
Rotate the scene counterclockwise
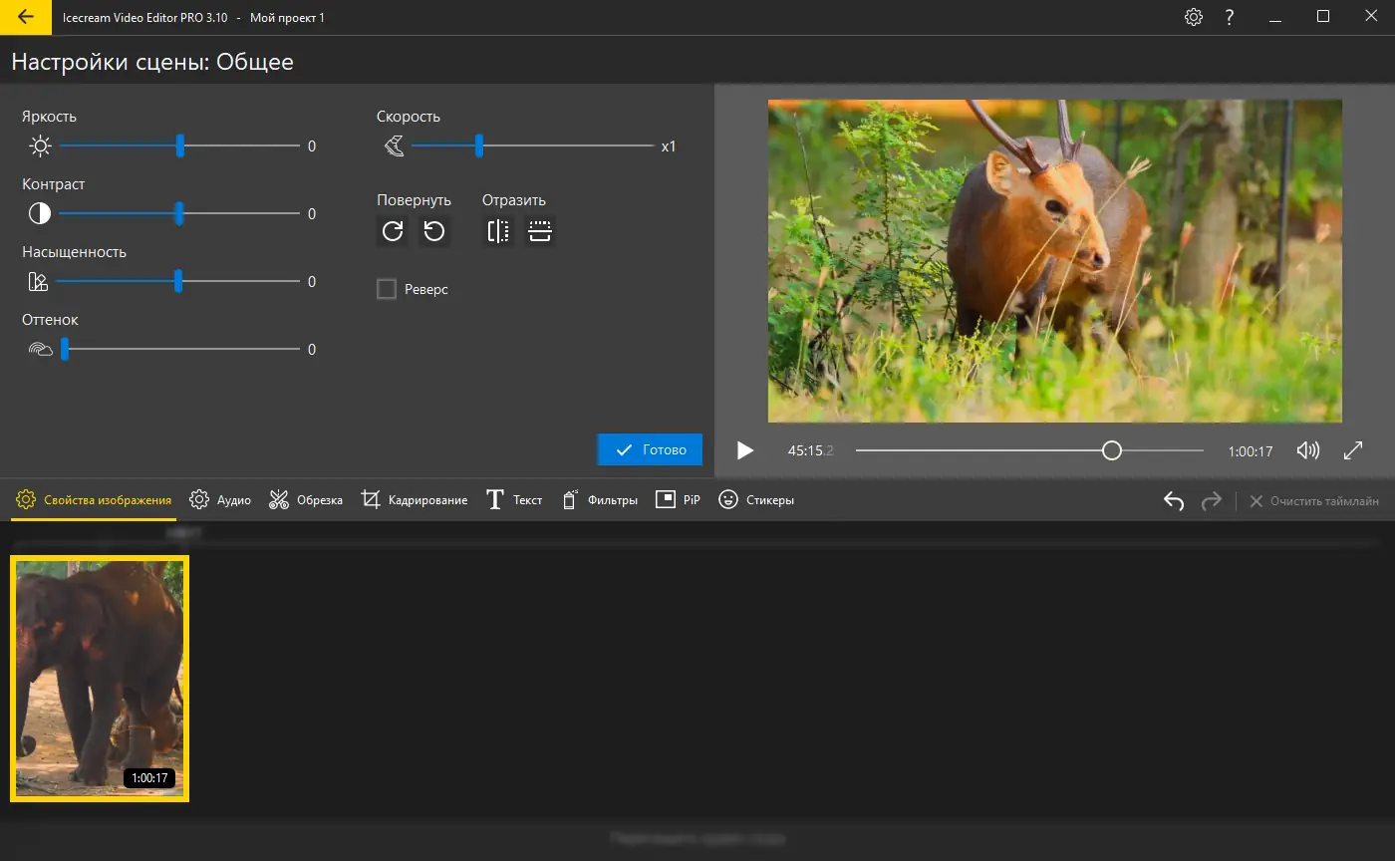pyautogui.click(x=433, y=231)
